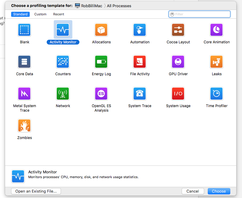242x198 pixels.
Task: Open the All Processes target dropdown
Action: (x=119, y=6)
